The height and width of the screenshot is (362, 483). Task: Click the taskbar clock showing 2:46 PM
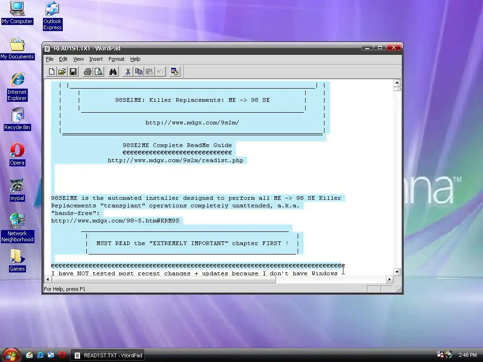tap(467, 355)
